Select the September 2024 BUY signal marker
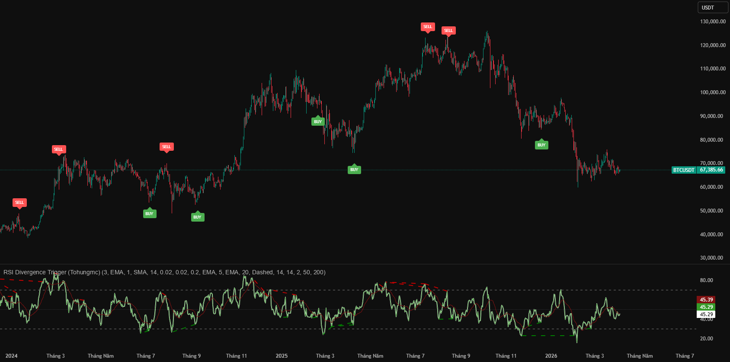Image resolution: width=730 pixels, height=362 pixels. (198, 217)
